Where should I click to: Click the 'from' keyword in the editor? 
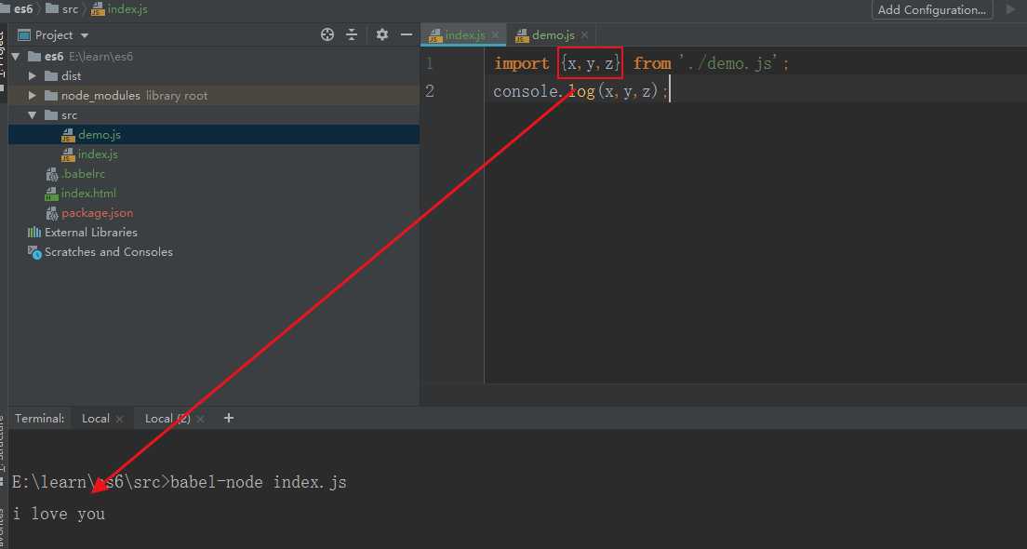(x=652, y=63)
